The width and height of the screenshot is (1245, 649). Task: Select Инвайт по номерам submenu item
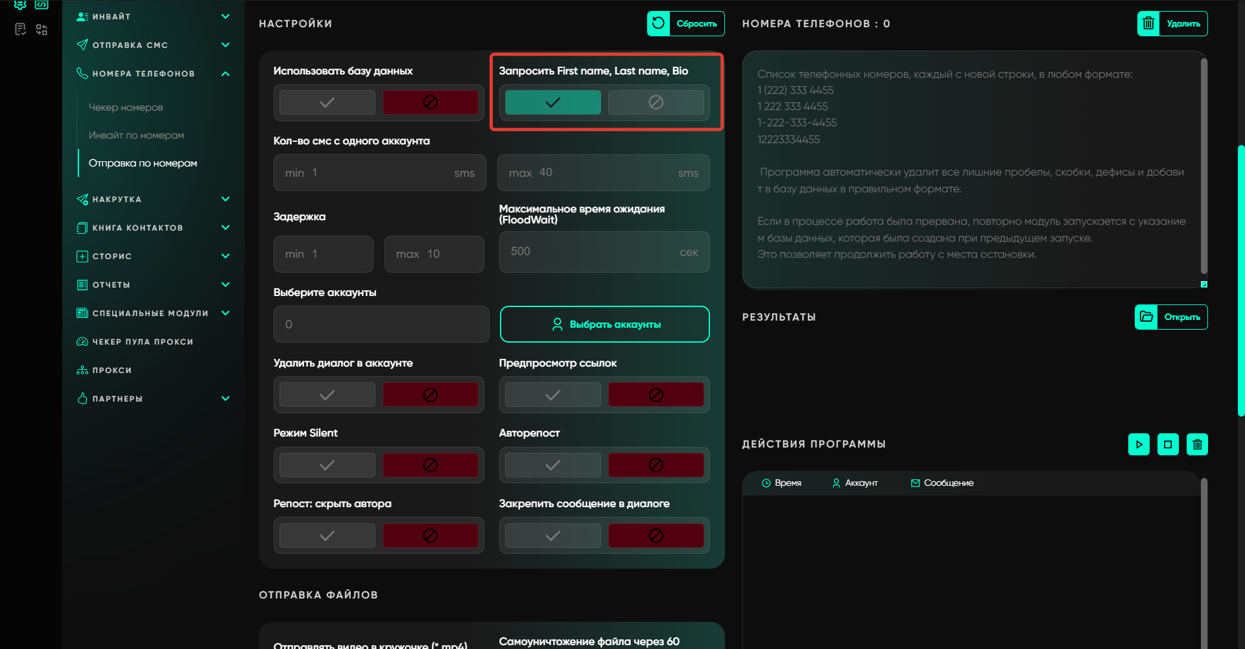[136, 135]
